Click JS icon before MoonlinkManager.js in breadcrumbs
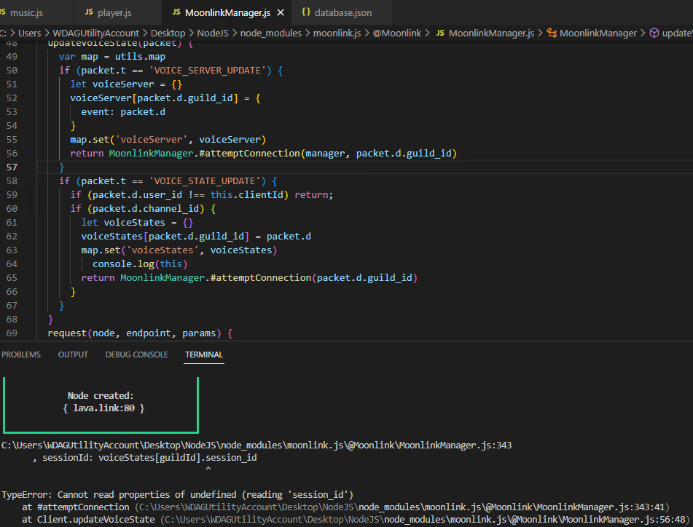 [440, 33]
